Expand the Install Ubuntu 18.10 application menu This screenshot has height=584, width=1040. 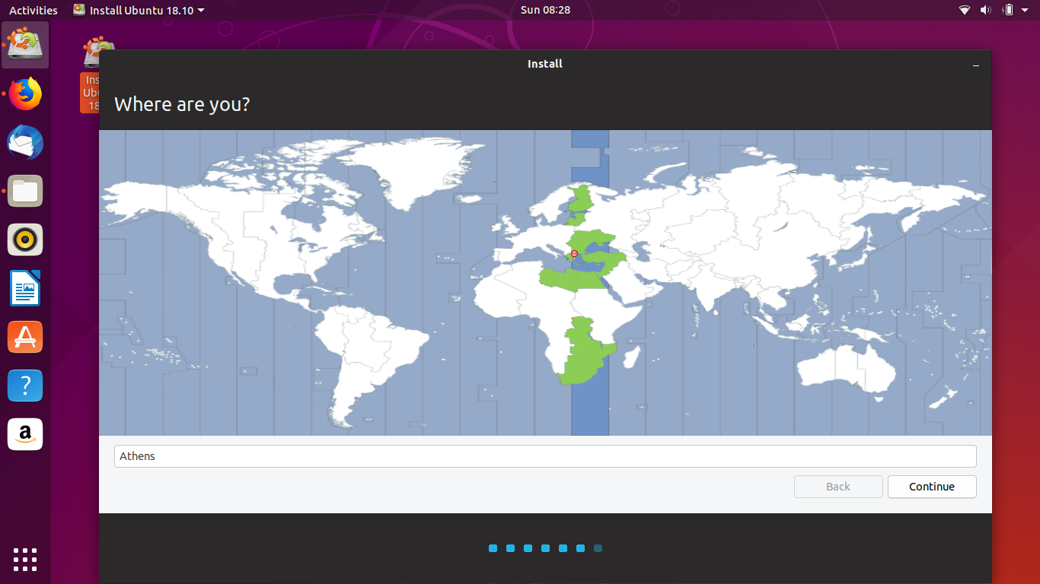point(138,10)
